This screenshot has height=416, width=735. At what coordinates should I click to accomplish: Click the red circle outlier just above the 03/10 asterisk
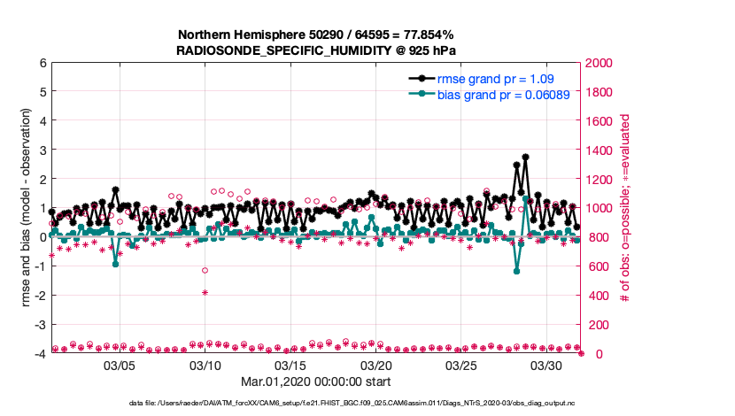(x=205, y=270)
